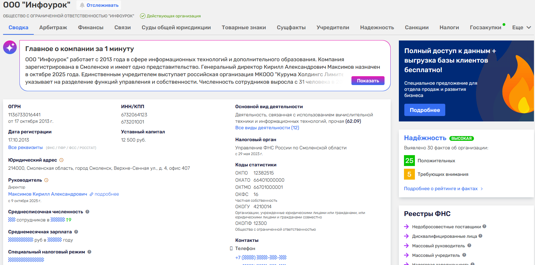535x265 pixels.
Task: Click the Недобросовестные поставщики registry entry
Action: point(446,227)
